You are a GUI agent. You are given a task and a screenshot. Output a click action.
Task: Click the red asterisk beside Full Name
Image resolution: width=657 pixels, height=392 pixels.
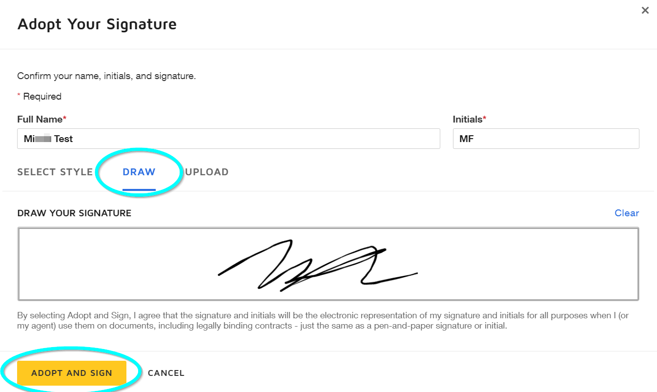click(x=64, y=119)
